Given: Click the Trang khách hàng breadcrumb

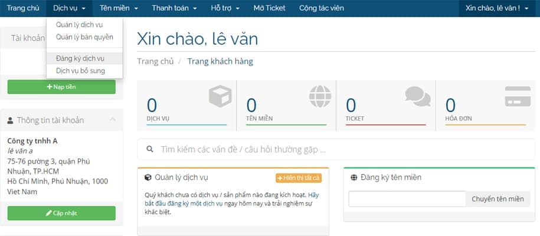Looking at the screenshot, I should pyautogui.click(x=220, y=62).
